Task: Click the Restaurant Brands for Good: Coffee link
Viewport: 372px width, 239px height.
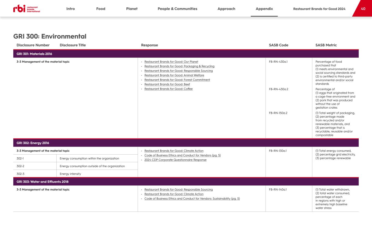Action: point(168,89)
